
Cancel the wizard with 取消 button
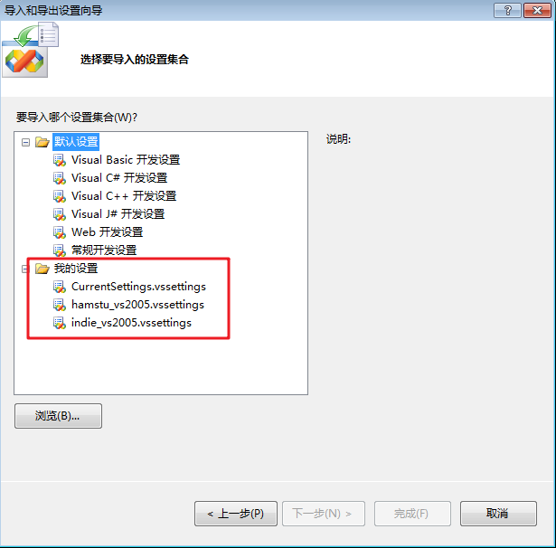[x=498, y=514]
